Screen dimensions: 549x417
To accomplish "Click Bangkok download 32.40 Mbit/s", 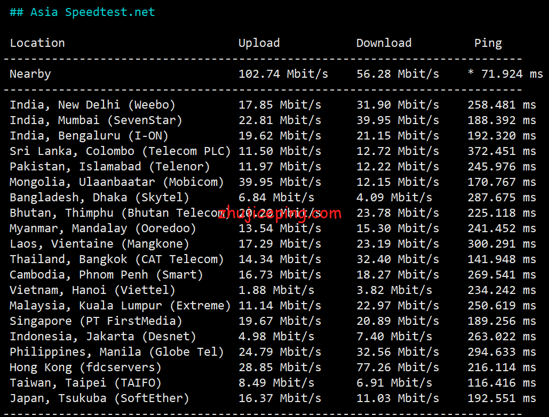I will point(398,259).
